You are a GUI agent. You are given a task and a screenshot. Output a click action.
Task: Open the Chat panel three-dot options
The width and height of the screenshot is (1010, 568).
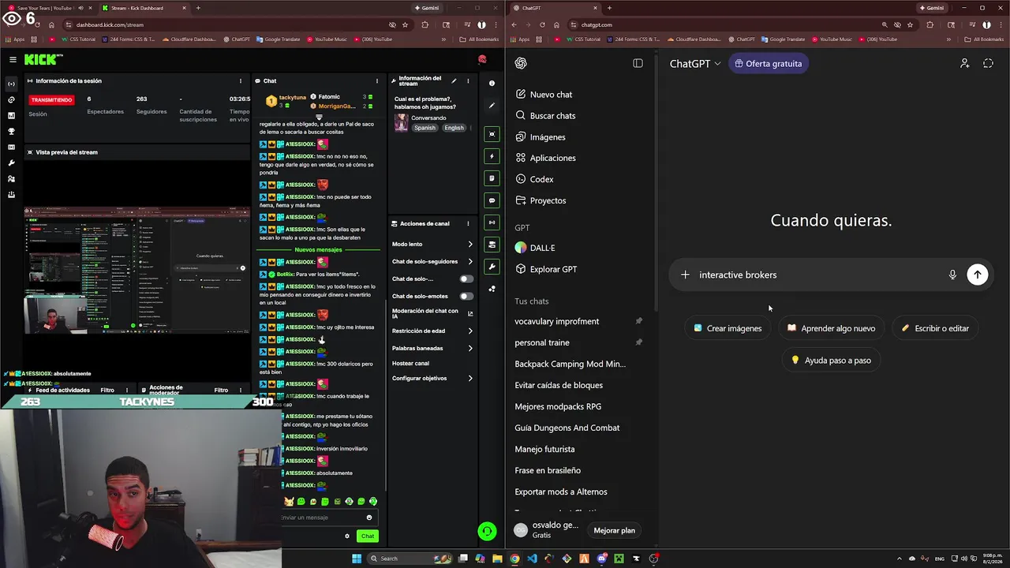tap(377, 80)
